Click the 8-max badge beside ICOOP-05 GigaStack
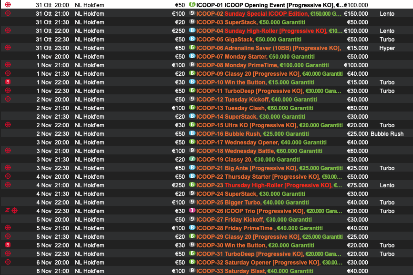The width and height of the screenshot is (413, 275). [x=192, y=39]
